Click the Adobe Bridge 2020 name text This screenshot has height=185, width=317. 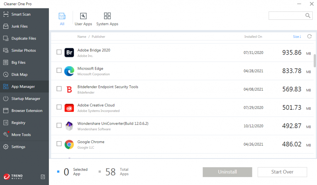click(x=94, y=50)
